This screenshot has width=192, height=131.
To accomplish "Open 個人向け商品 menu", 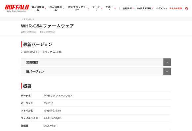I will click(x=38, y=8).
